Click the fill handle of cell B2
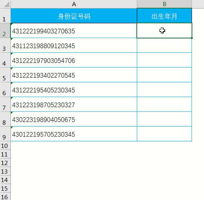This screenshot has width=204, height=200. [192, 38]
